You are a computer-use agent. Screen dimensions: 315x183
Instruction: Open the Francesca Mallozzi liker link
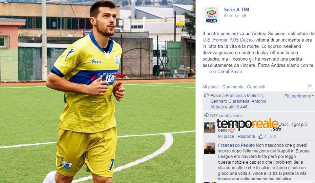tap(244, 96)
